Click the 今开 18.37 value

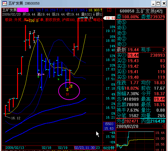pyautogui.click(x=159, y=94)
